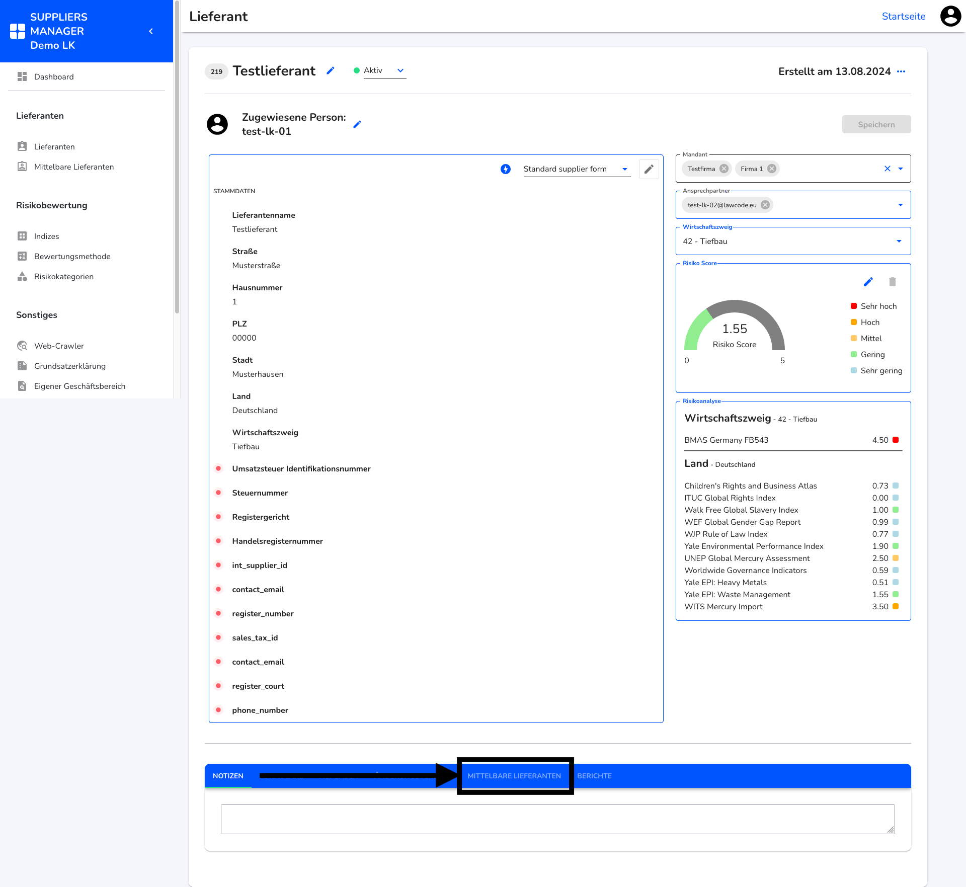Click into the Notizen text area

pos(557,819)
